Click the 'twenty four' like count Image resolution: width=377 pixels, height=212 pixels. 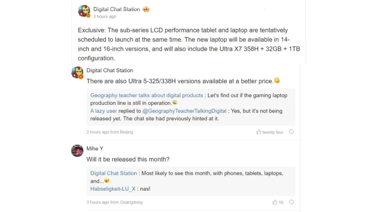[x=272, y=132]
